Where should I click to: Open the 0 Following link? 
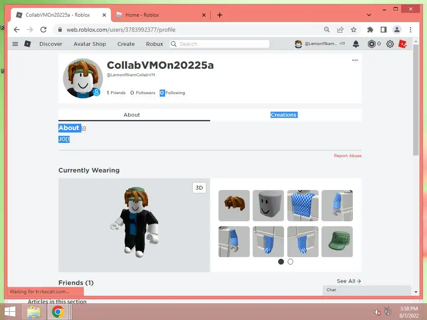(172, 93)
